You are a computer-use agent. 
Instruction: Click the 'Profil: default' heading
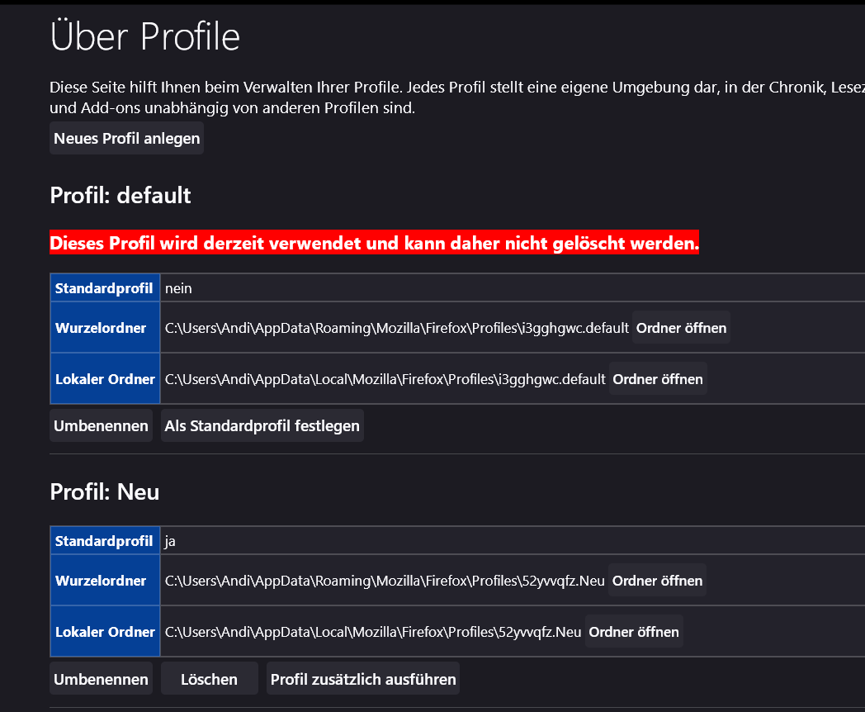121,196
